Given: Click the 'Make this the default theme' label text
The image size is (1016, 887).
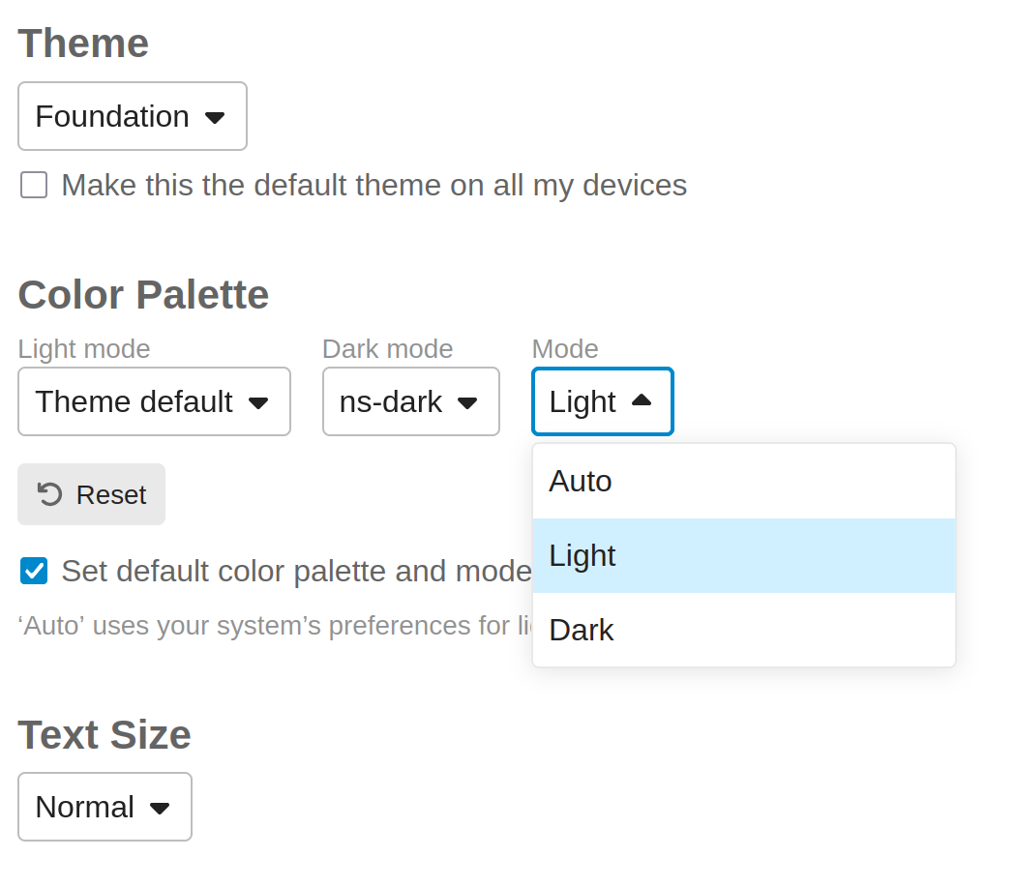Looking at the screenshot, I should pyautogui.click(x=374, y=185).
